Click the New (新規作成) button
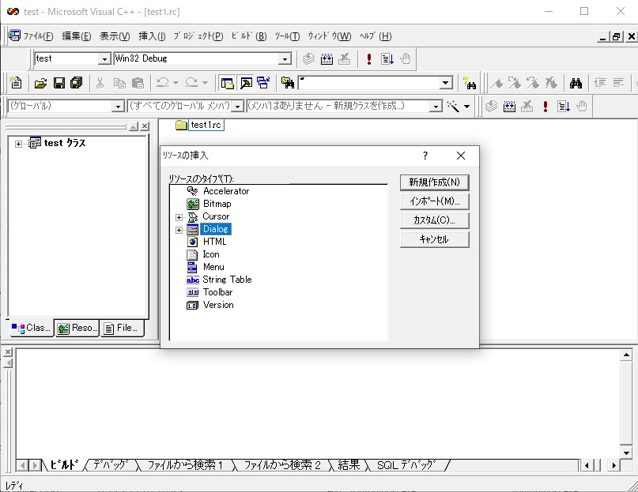This screenshot has height=492, width=638. pos(435,182)
